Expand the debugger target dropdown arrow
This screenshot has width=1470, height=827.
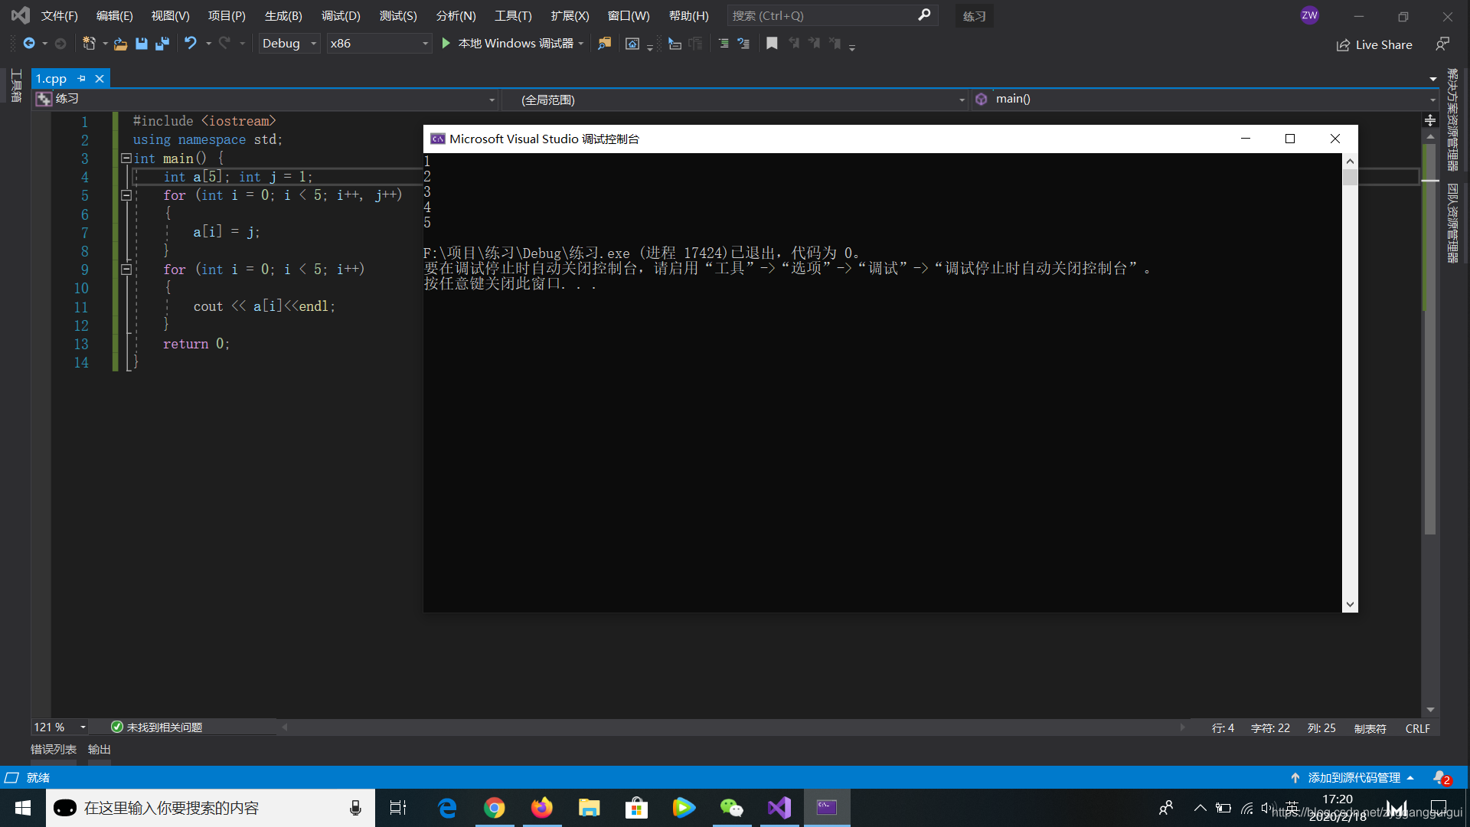[581, 44]
